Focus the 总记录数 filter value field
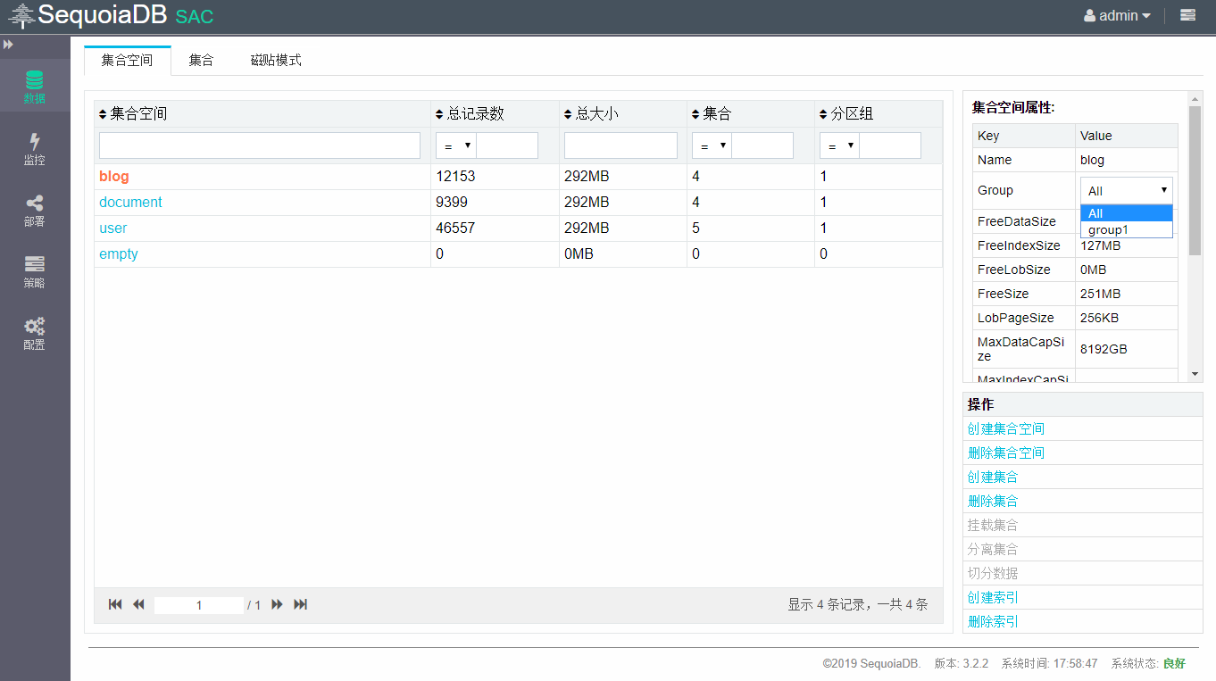Viewport: 1216px width, 681px height. tap(507, 145)
